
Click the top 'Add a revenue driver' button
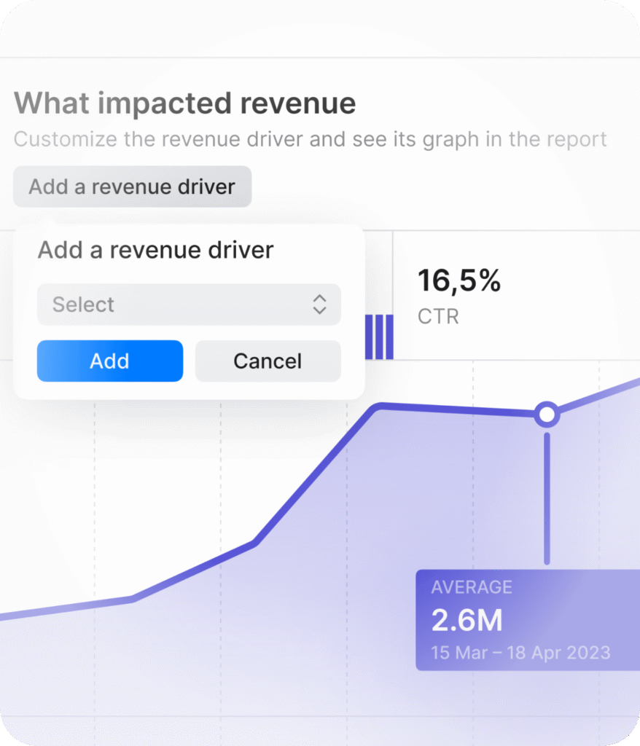(x=133, y=186)
